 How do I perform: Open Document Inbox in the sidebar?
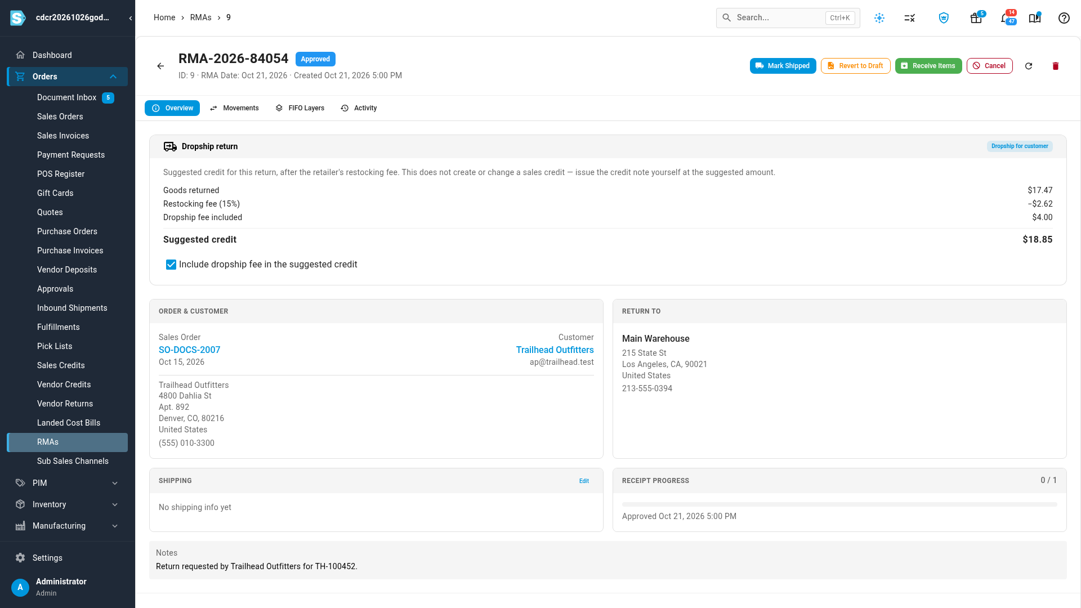coord(67,97)
